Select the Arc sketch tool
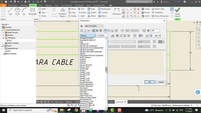 [24, 12]
